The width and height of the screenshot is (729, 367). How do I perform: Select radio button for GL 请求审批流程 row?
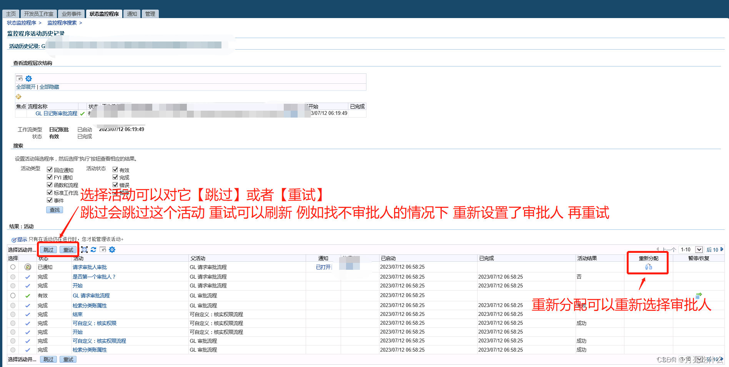click(x=13, y=296)
